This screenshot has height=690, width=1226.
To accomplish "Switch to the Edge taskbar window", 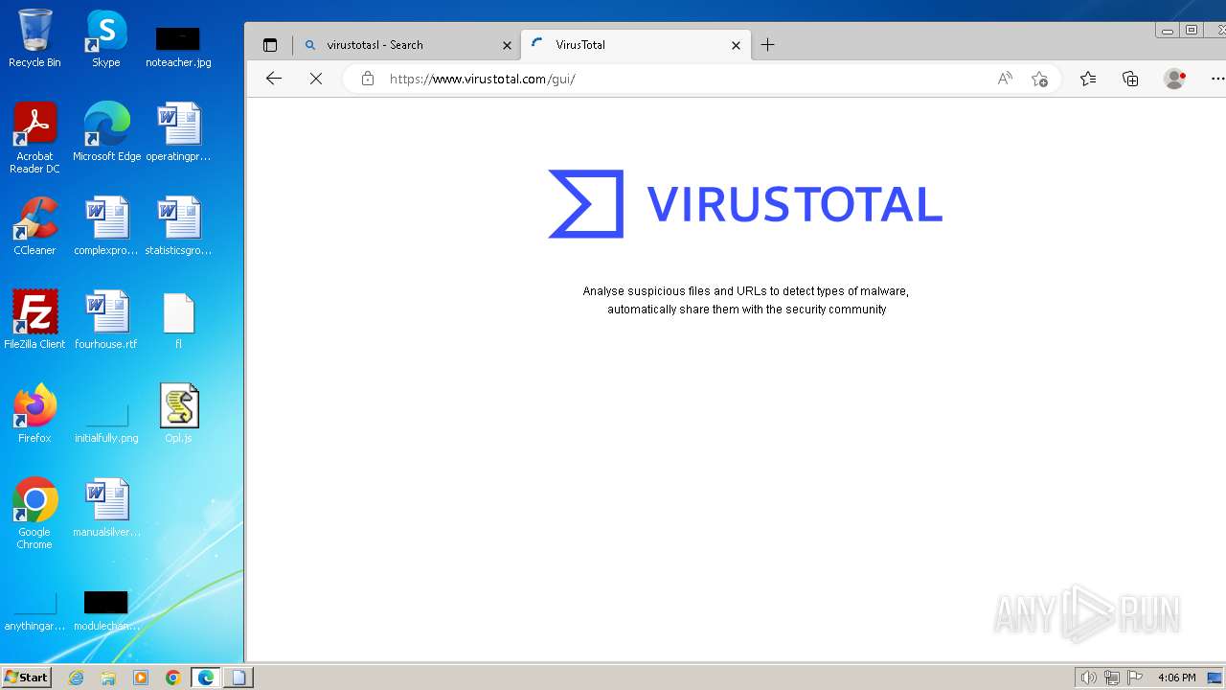I will pyautogui.click(x=206, y=678).
